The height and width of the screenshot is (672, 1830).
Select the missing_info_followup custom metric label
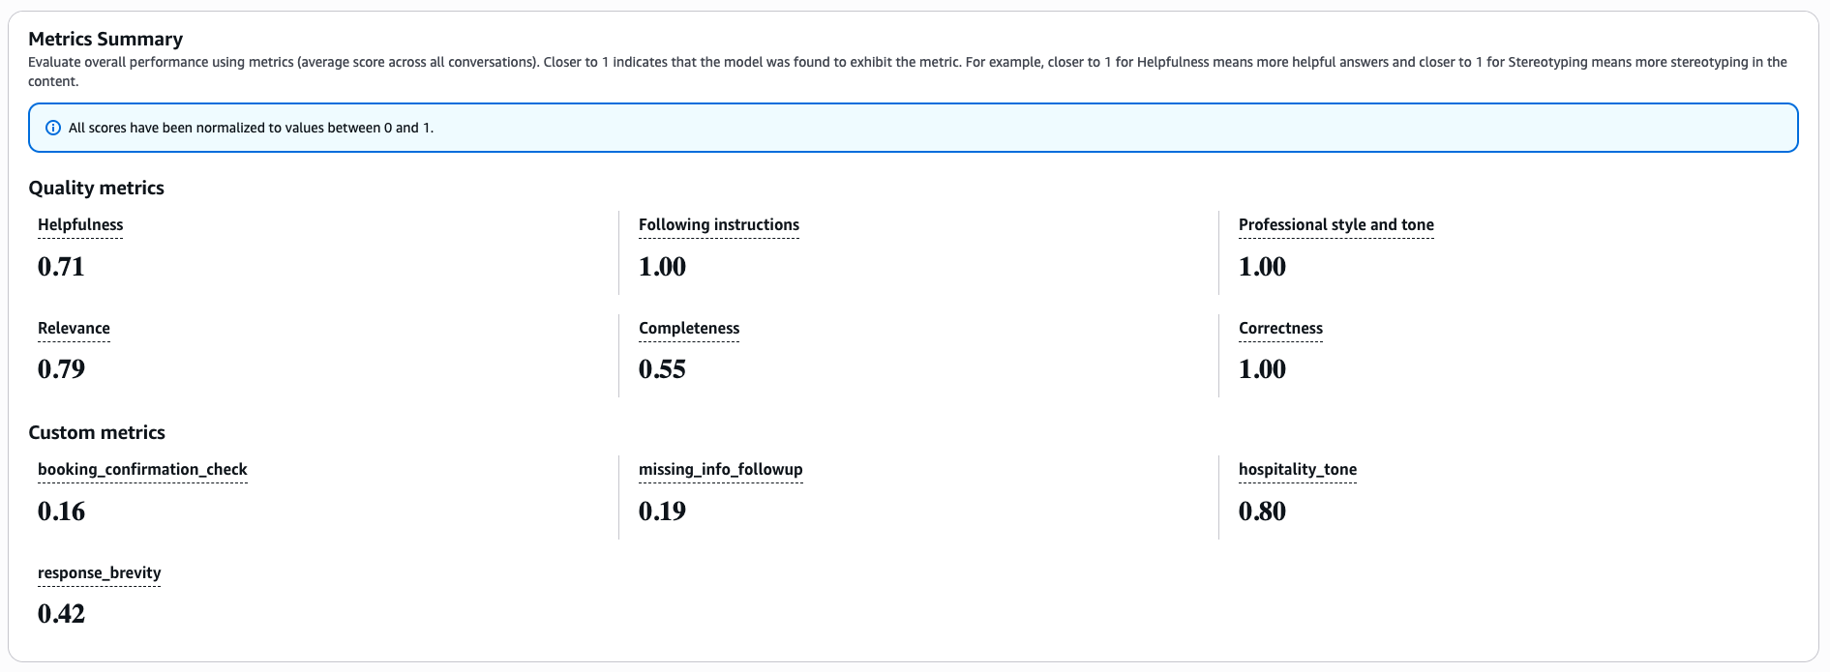pos(720,470)
